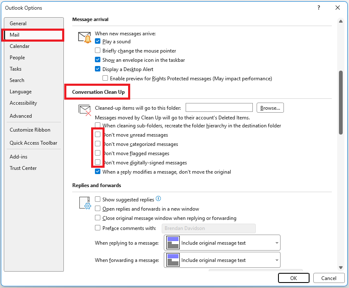
Task: Switch to the Trust Center category
Action: click(x=23, y=168)
